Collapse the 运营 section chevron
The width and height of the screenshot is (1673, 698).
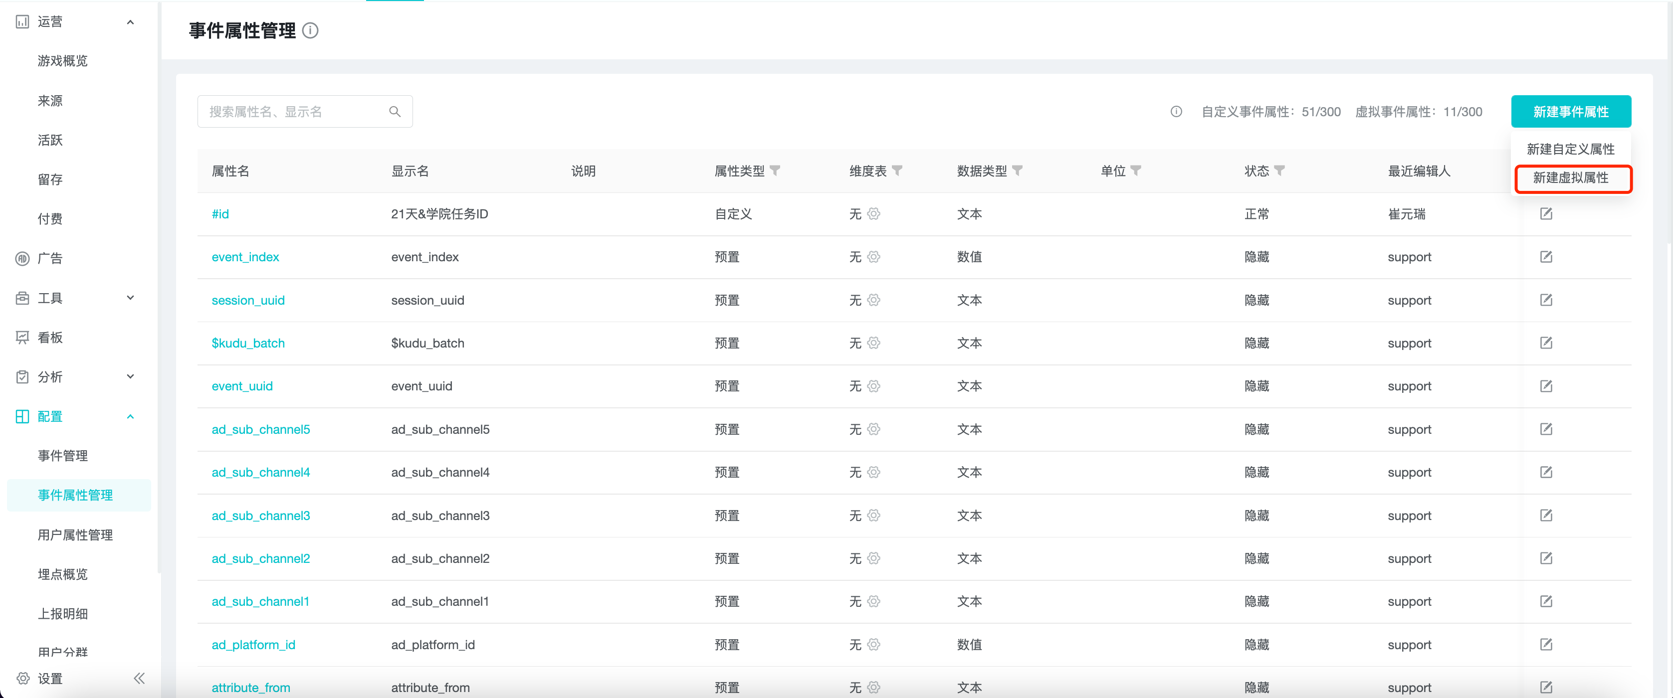(131, 21)
